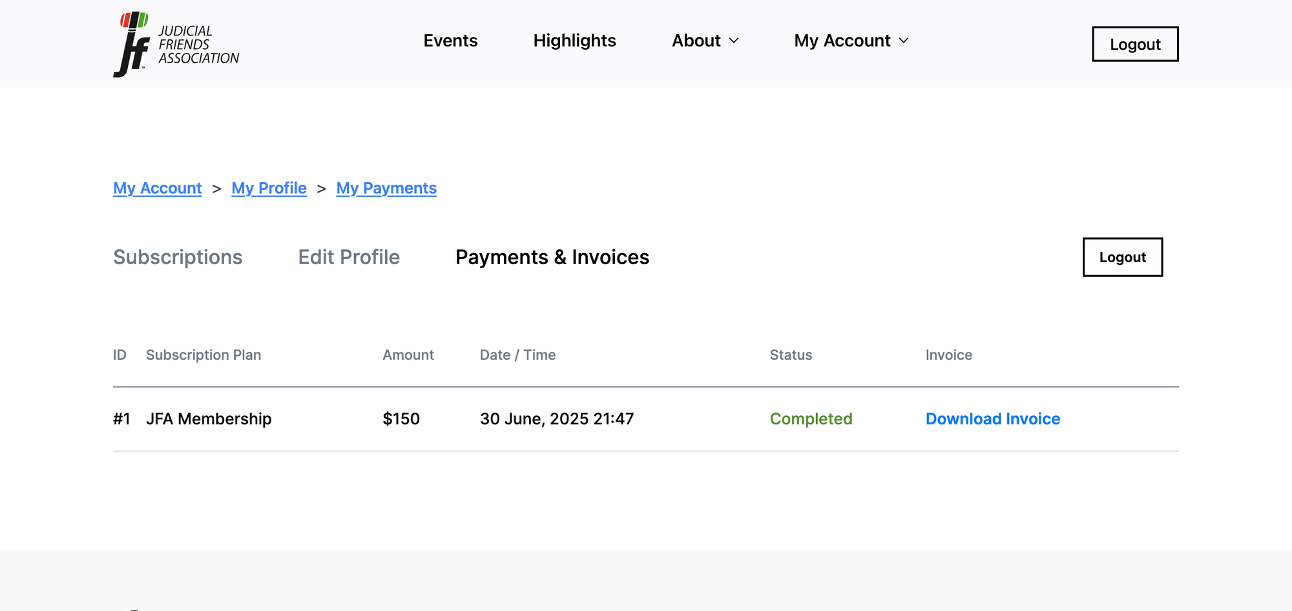Expand the My Account menu chevron

point(904,41)
